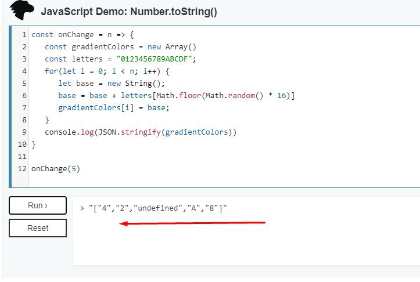Click the closing brace on line 8
Image resolution: width=420 pixels, height=282 pixels.
(47, 120)
